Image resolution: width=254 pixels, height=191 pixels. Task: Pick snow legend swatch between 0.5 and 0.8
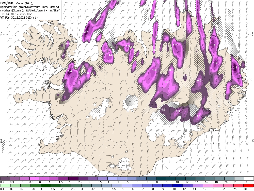(x=34, y=179)
